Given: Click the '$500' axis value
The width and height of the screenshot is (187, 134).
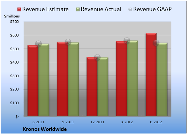Looking at the screenshot, I should [14, 49].
